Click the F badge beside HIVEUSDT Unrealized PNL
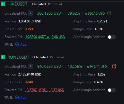Screen dimensions: 124x104 click(30, 14)
